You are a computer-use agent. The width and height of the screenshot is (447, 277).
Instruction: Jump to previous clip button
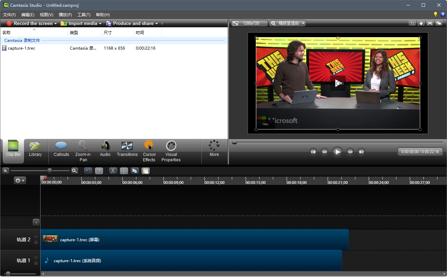313,152
